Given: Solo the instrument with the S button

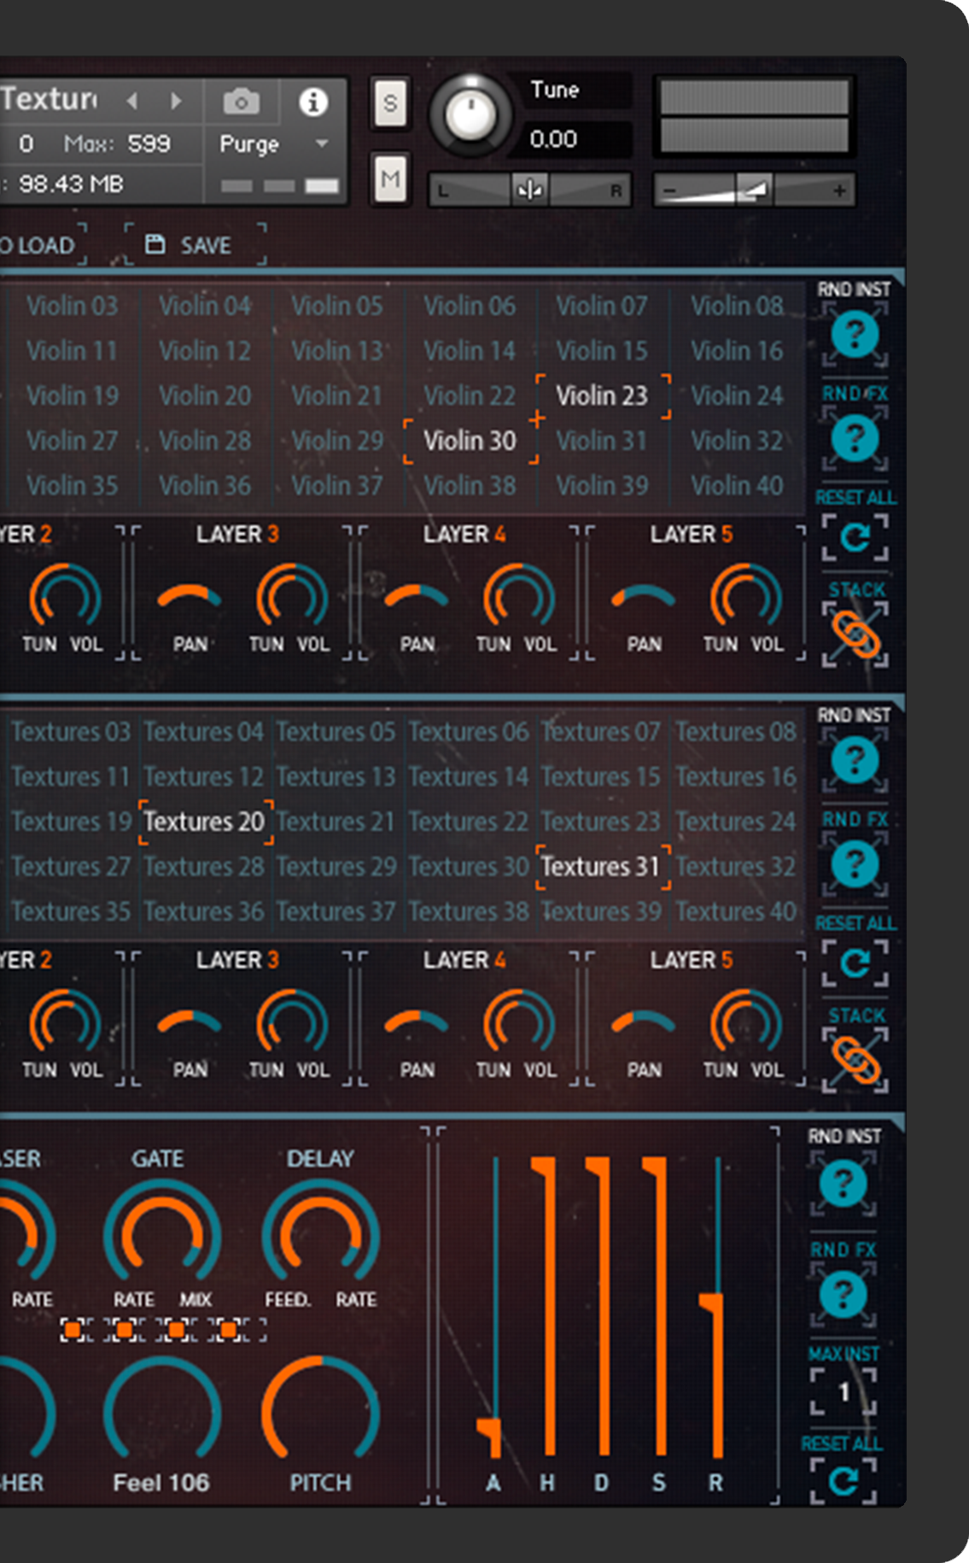Looking at the screenshot, I should pos(390,103).
